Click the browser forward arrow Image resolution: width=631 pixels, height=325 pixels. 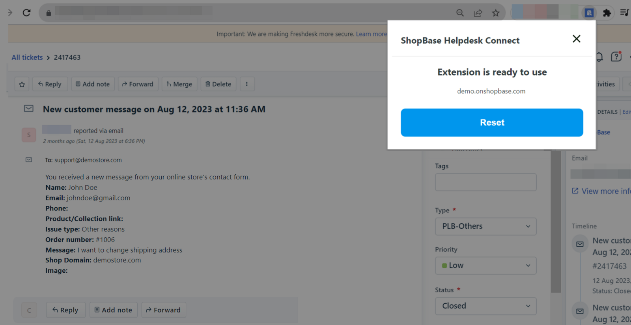pos(10,13)
